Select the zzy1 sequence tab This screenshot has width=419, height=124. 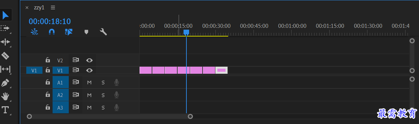coord(39,7)
